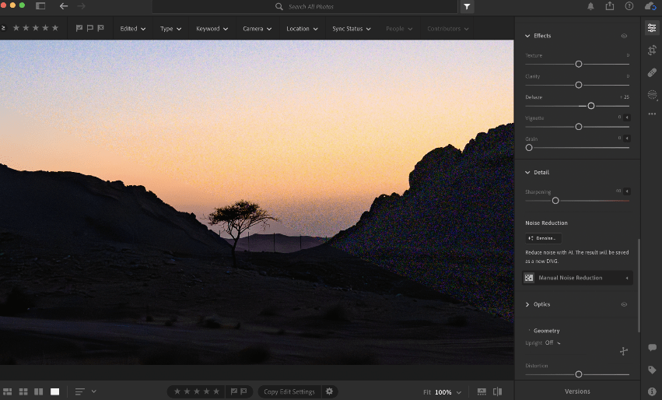Toggle the Effects panel visibility eye

(x=624, y=36)
